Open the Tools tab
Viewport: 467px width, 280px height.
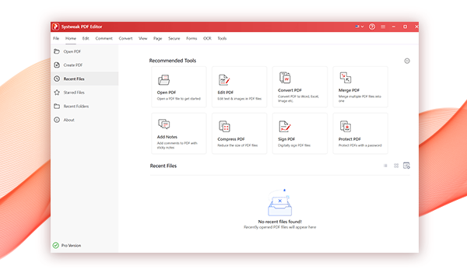coord(222,38)
